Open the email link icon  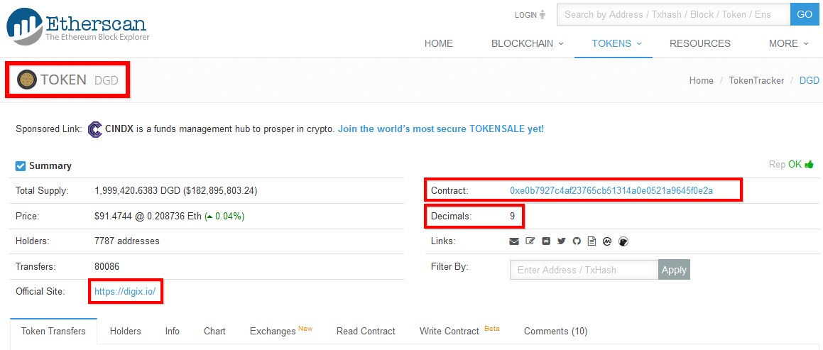(514, 241)
